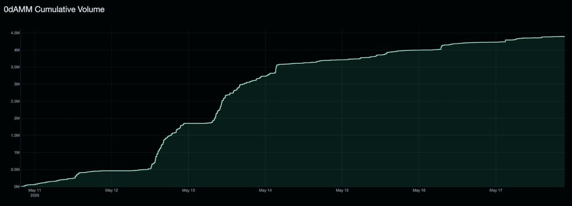Click the May 13 x-axis date label
Screen dimensions: 572x206
pyautogui.click(x=189, y=191)
